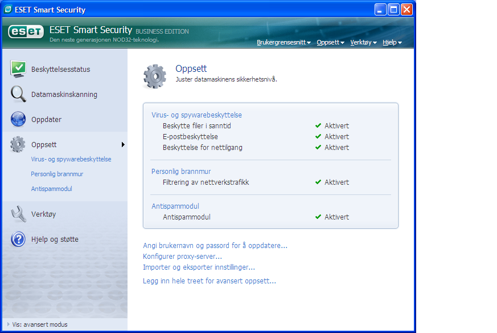This screenshot has height=333, width=497.
Task: Click the Beskytte filer i sanntid label
Action: click(x=197, y=125)
